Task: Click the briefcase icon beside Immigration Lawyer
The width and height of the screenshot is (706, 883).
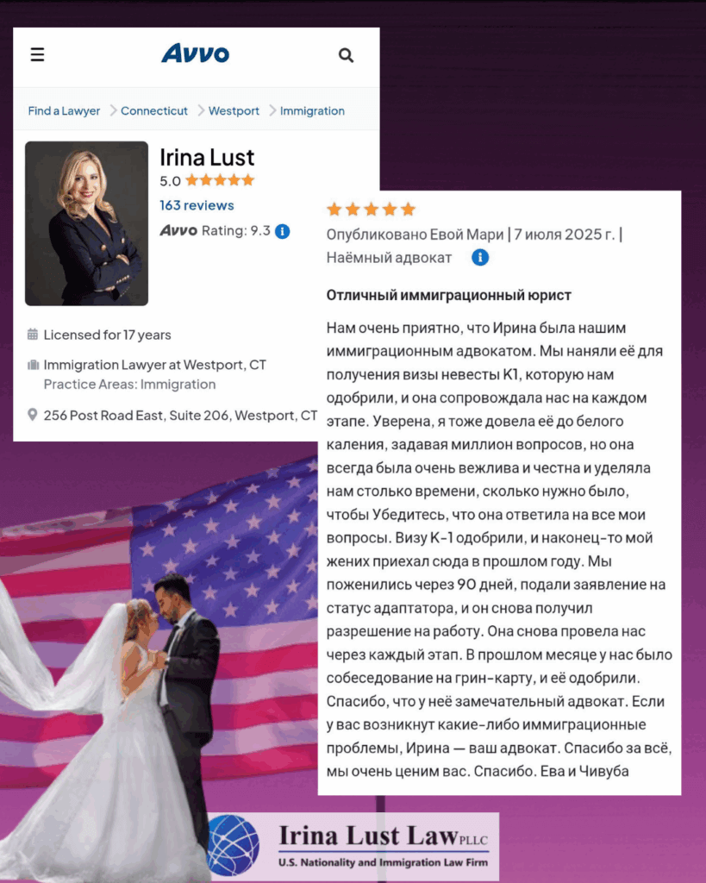Action: coord(34,365)
